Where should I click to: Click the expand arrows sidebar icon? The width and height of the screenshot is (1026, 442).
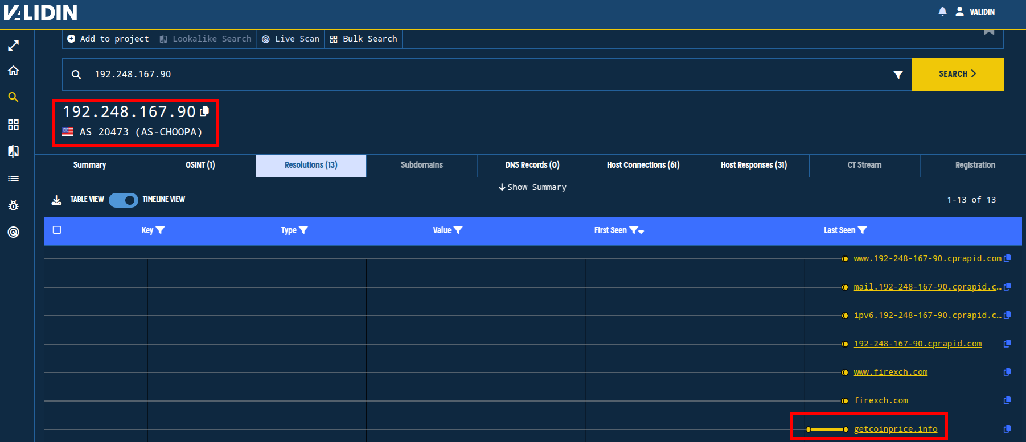click(x=14, y=46)
